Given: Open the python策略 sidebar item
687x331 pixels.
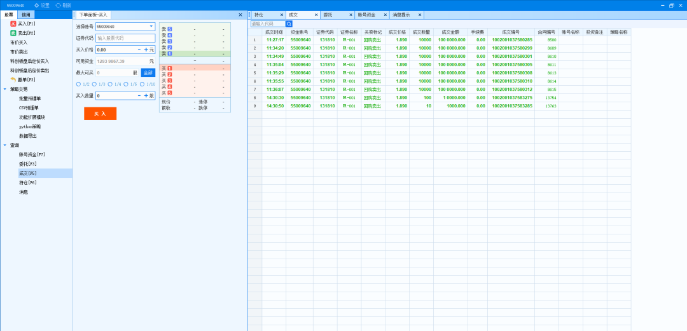Looking at the screenshot, I should pos(30,126).
